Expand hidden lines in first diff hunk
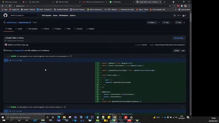This screenshot has height=123, width=219. (x=6, y=60)
